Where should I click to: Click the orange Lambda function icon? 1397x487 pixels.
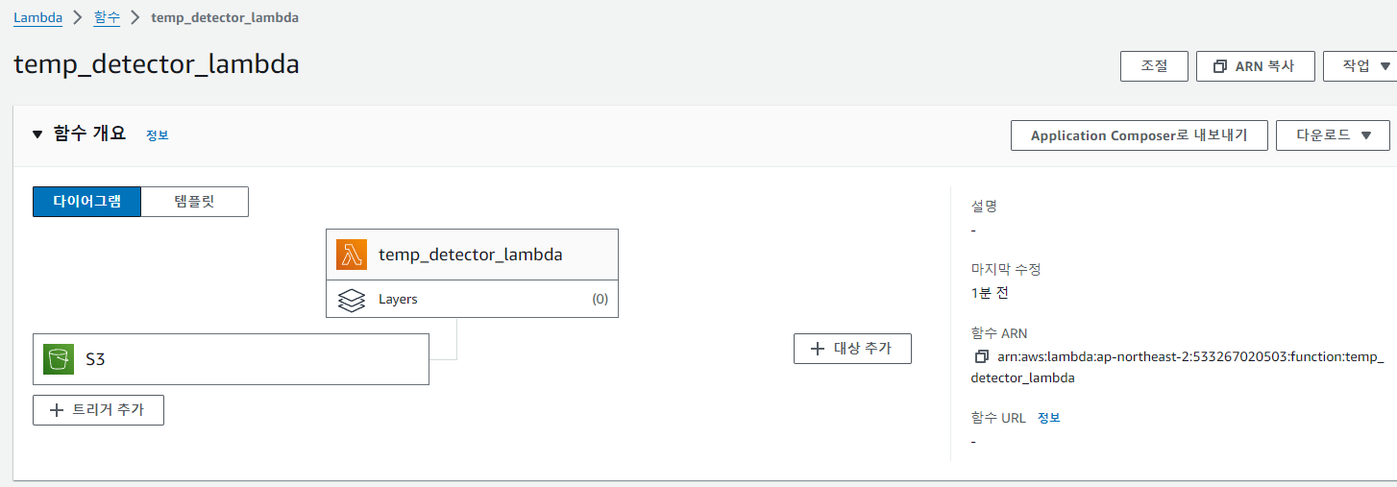tap(352, 255)
